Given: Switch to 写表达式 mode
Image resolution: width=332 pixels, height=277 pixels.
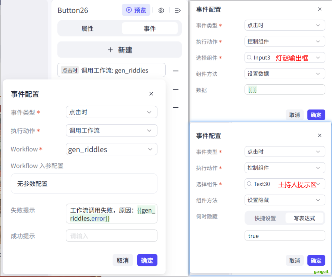Looking at the screenshot, I should point(304,218).
